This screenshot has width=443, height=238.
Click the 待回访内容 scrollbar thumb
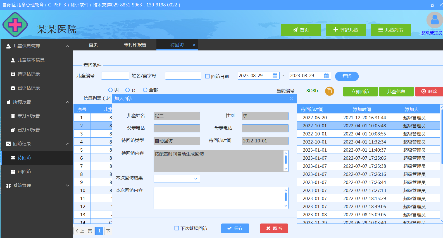pos(286,160)
